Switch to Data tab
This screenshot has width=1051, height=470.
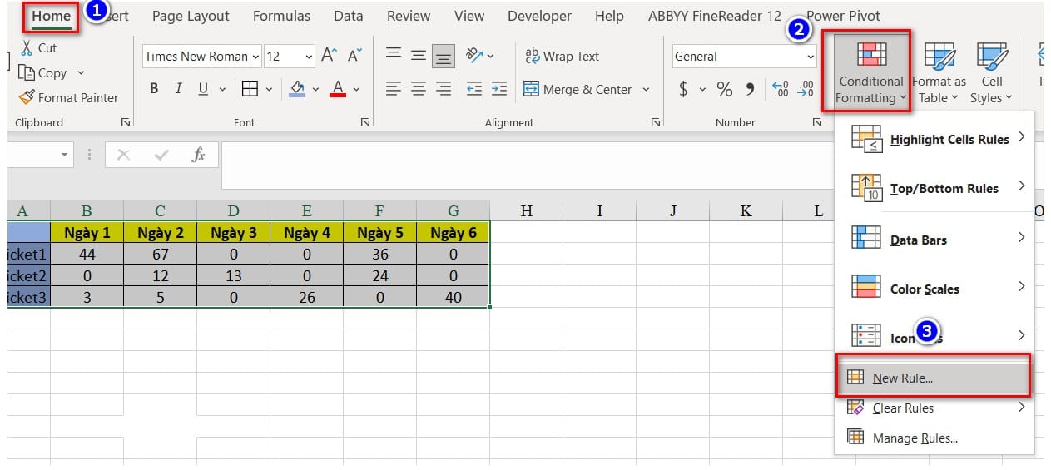coord(348,16)
